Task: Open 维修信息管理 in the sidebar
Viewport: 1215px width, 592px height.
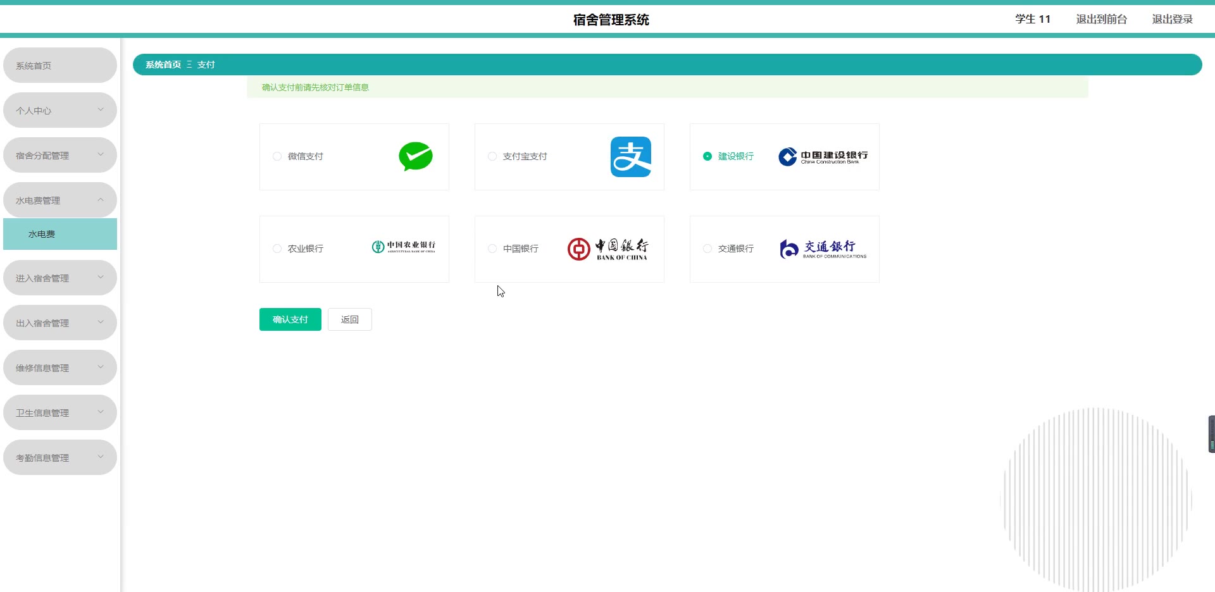Action: click(60, 367)
